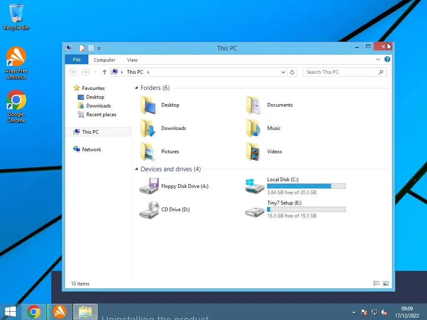Click This PC text in address bar
This screenshot has width=427, height=320.
click(x=135, y=72)
